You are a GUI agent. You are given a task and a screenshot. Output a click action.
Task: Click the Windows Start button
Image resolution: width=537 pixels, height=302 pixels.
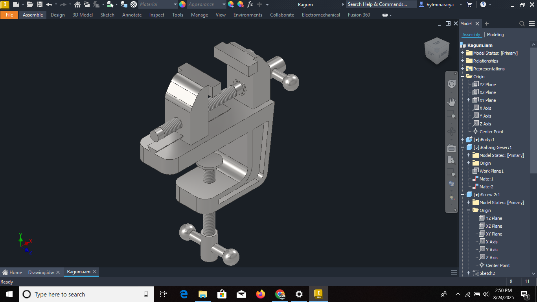tap(9, 294)
